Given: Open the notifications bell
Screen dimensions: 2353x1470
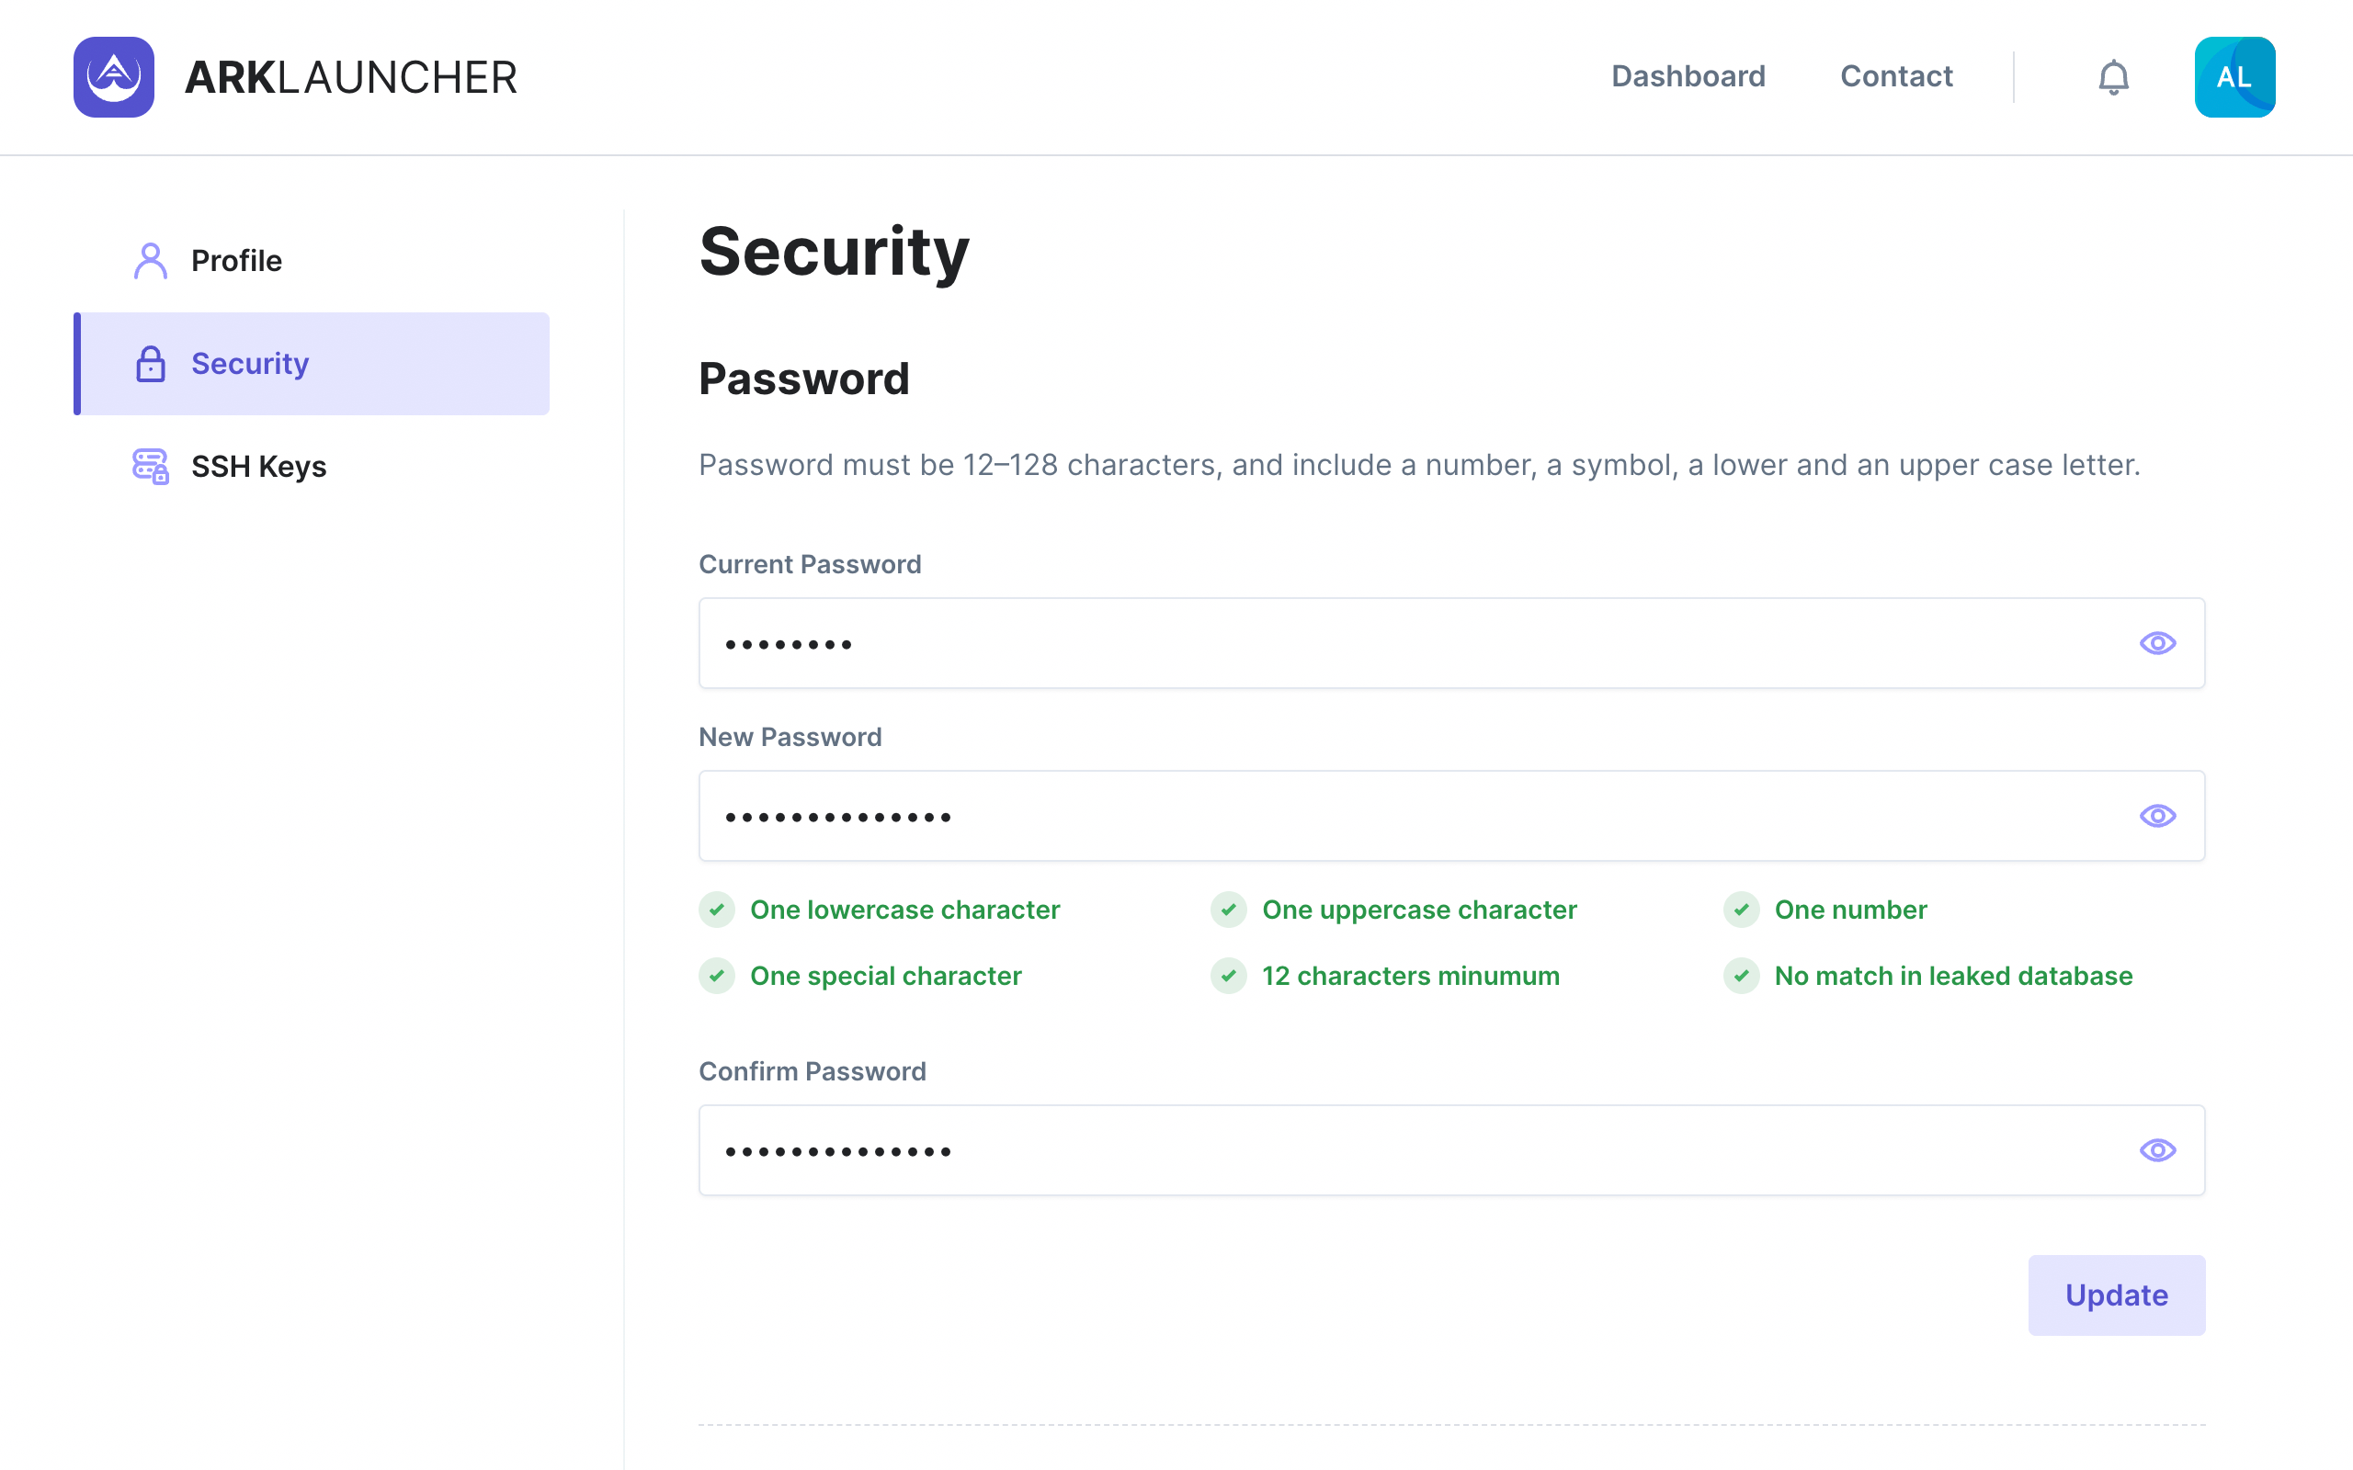Looking at the screenshot, I should tap(2113, 77).
